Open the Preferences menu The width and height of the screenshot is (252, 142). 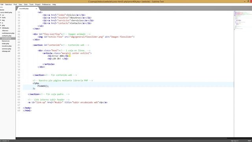click(46, 4)
